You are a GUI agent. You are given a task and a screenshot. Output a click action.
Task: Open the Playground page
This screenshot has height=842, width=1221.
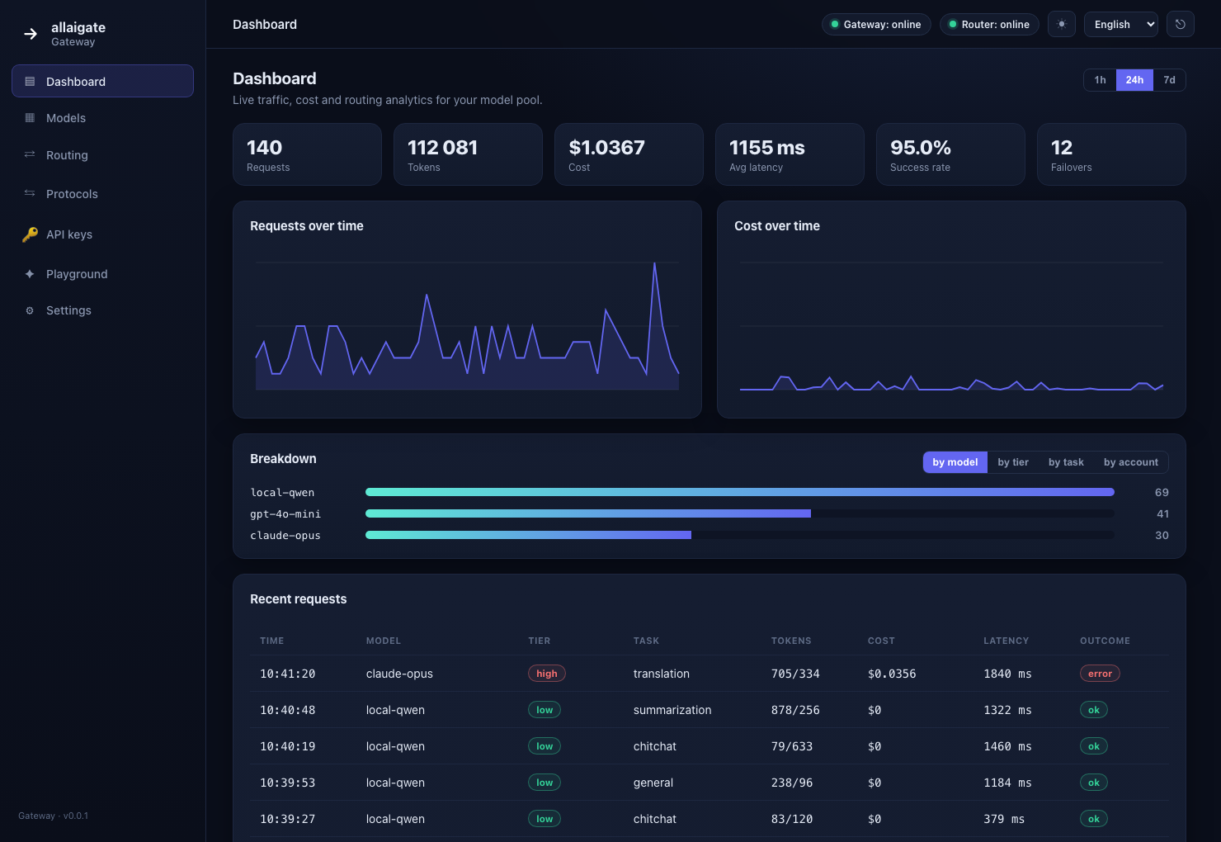tap(102, 274)
